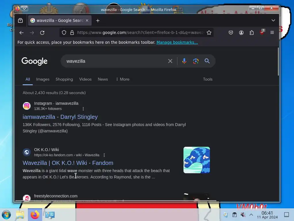The image size is (294, 221).
Task: Click the wavezilla search input field
Action: (x=114, y=61)
